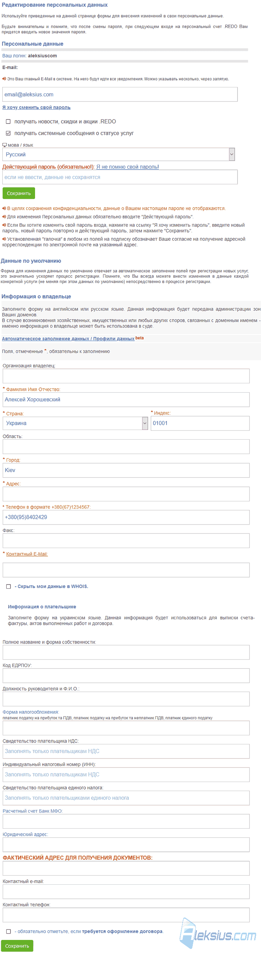Focus the Действующий пароль input field
This screenshot has width=261, height=953.
point(120,177)
